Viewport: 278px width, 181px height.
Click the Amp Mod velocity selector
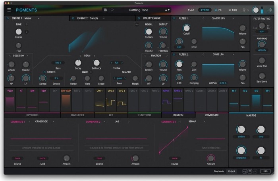pos(262,50)
